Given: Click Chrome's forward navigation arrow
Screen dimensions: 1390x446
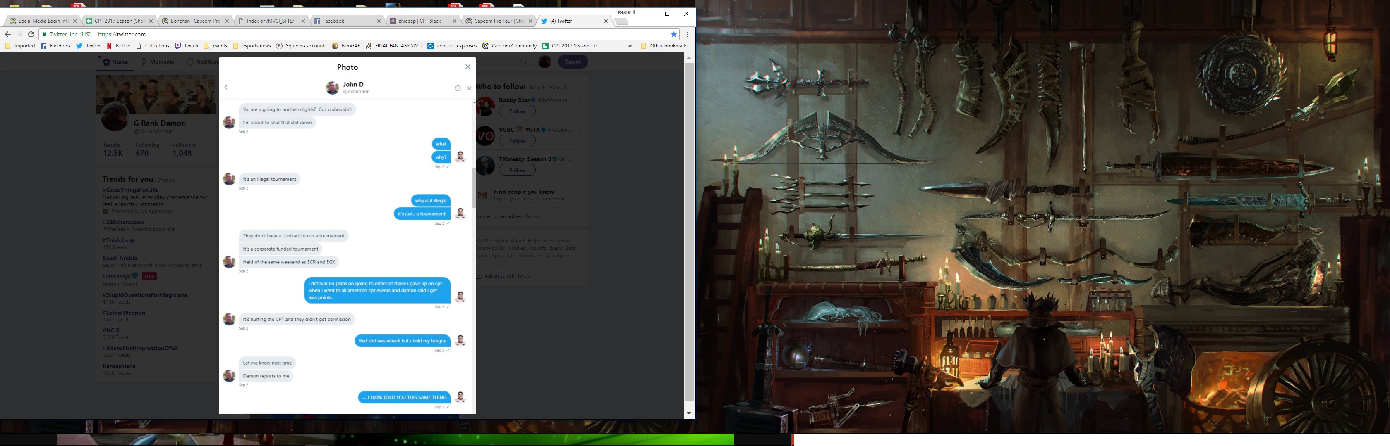Looking at the screenshot, I should 19,34.
